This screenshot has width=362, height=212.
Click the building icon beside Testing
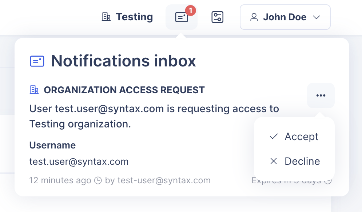106,17
